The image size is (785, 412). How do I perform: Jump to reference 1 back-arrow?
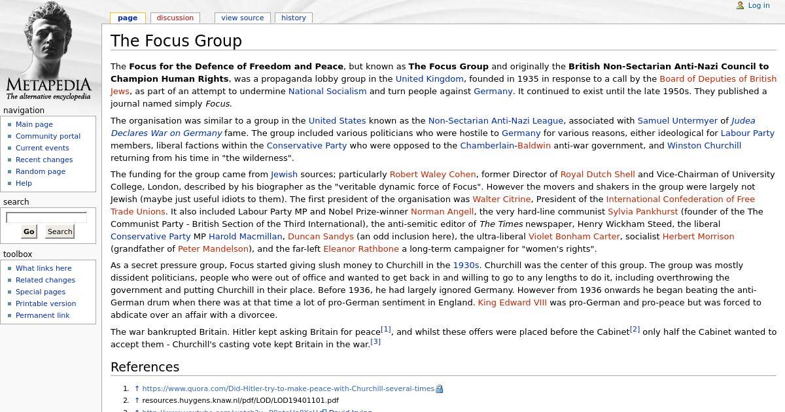click(137, 388)
